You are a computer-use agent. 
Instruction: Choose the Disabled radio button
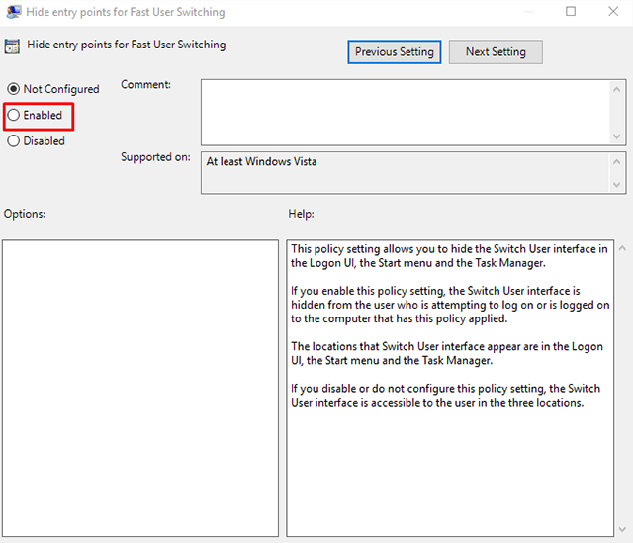coord(14,141)
